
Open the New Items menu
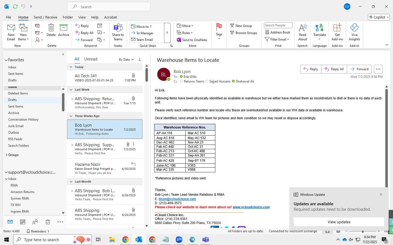click(23, 32)
